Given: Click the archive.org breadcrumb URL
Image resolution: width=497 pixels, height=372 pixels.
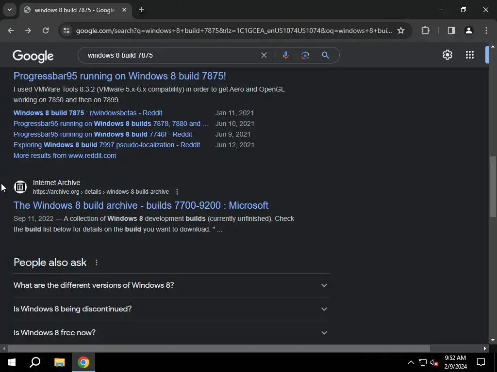Looking at the screenshot, I should tap(101, 192).
